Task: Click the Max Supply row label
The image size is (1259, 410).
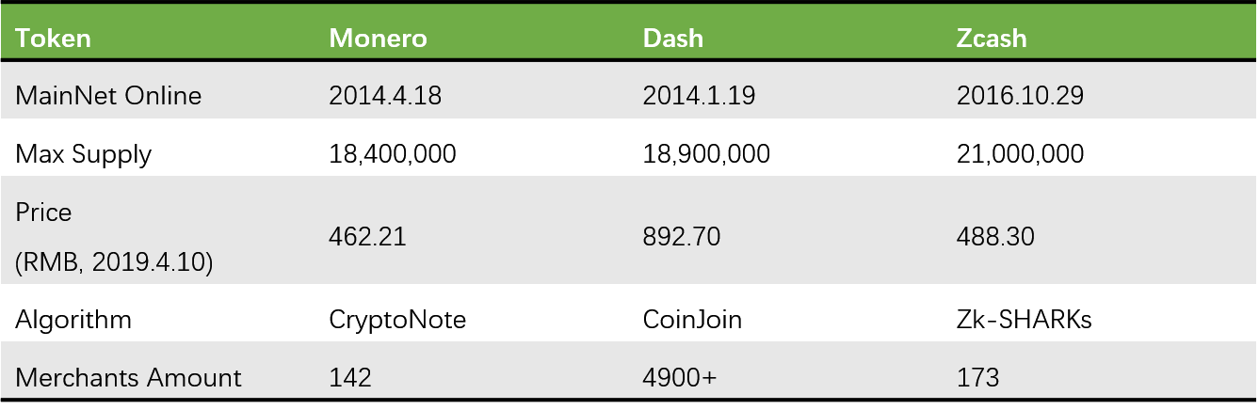Action: 84,154
